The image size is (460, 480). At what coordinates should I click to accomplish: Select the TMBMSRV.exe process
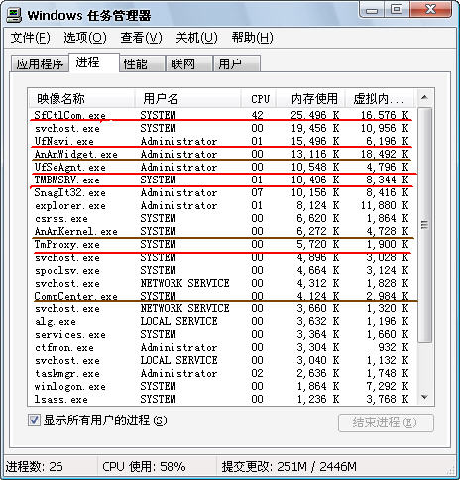pyautogui.click(x=222, y=180)
